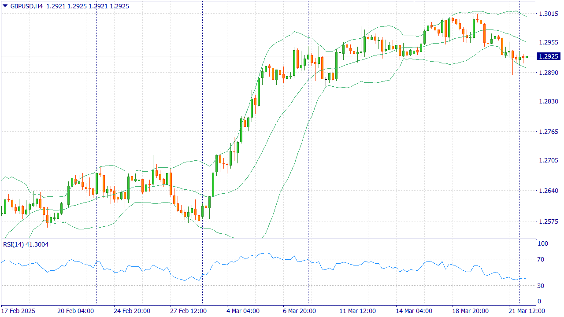Click the 14 Mar 04:00 time label
Image resolution: width=564 pixels, height=317 pixels.
click(x=413, y=311)
